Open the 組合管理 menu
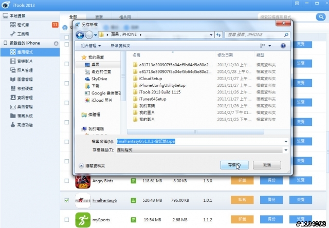 [x=90, y=46]
